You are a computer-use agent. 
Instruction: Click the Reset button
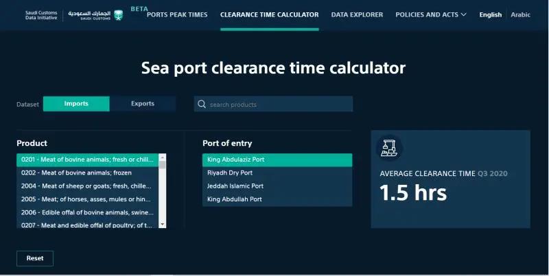[x=35, y=258]
